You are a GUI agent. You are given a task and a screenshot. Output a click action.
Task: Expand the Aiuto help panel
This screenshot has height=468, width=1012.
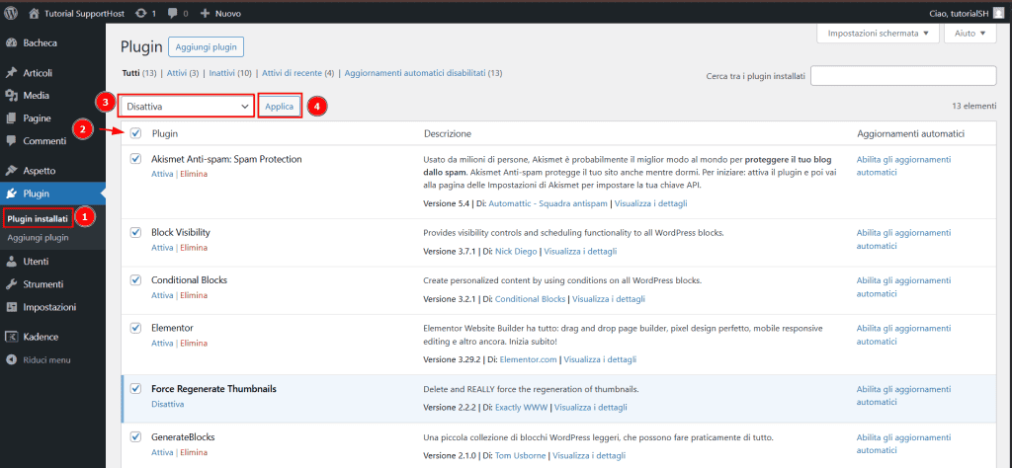click(970, 33)
